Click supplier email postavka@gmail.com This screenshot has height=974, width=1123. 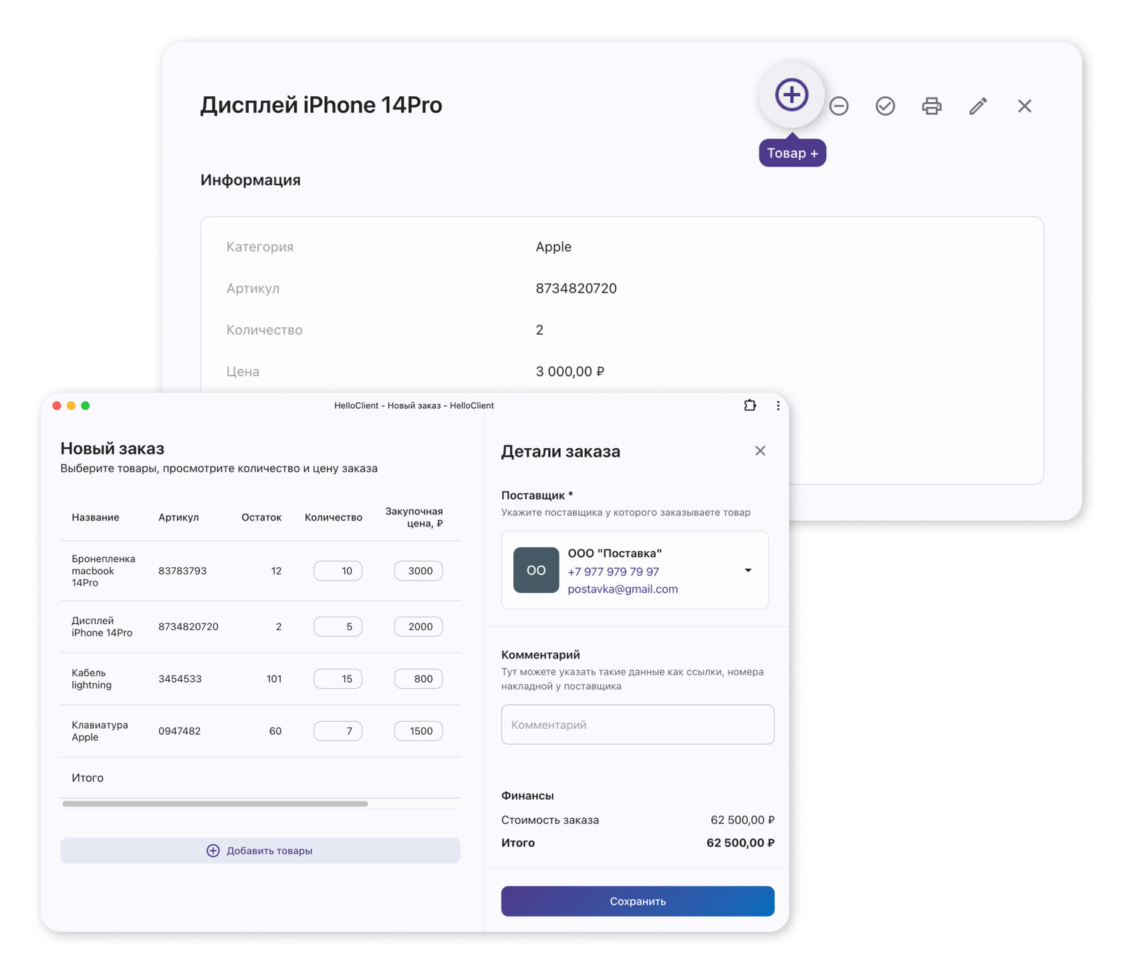pyautogui.click(x=622, y=589)
